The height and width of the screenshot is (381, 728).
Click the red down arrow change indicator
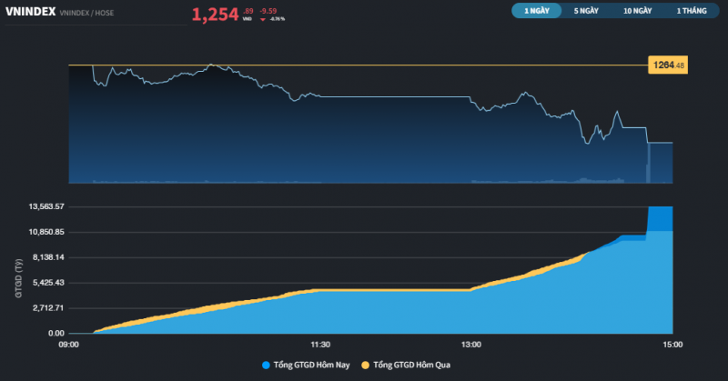point(263,18)
